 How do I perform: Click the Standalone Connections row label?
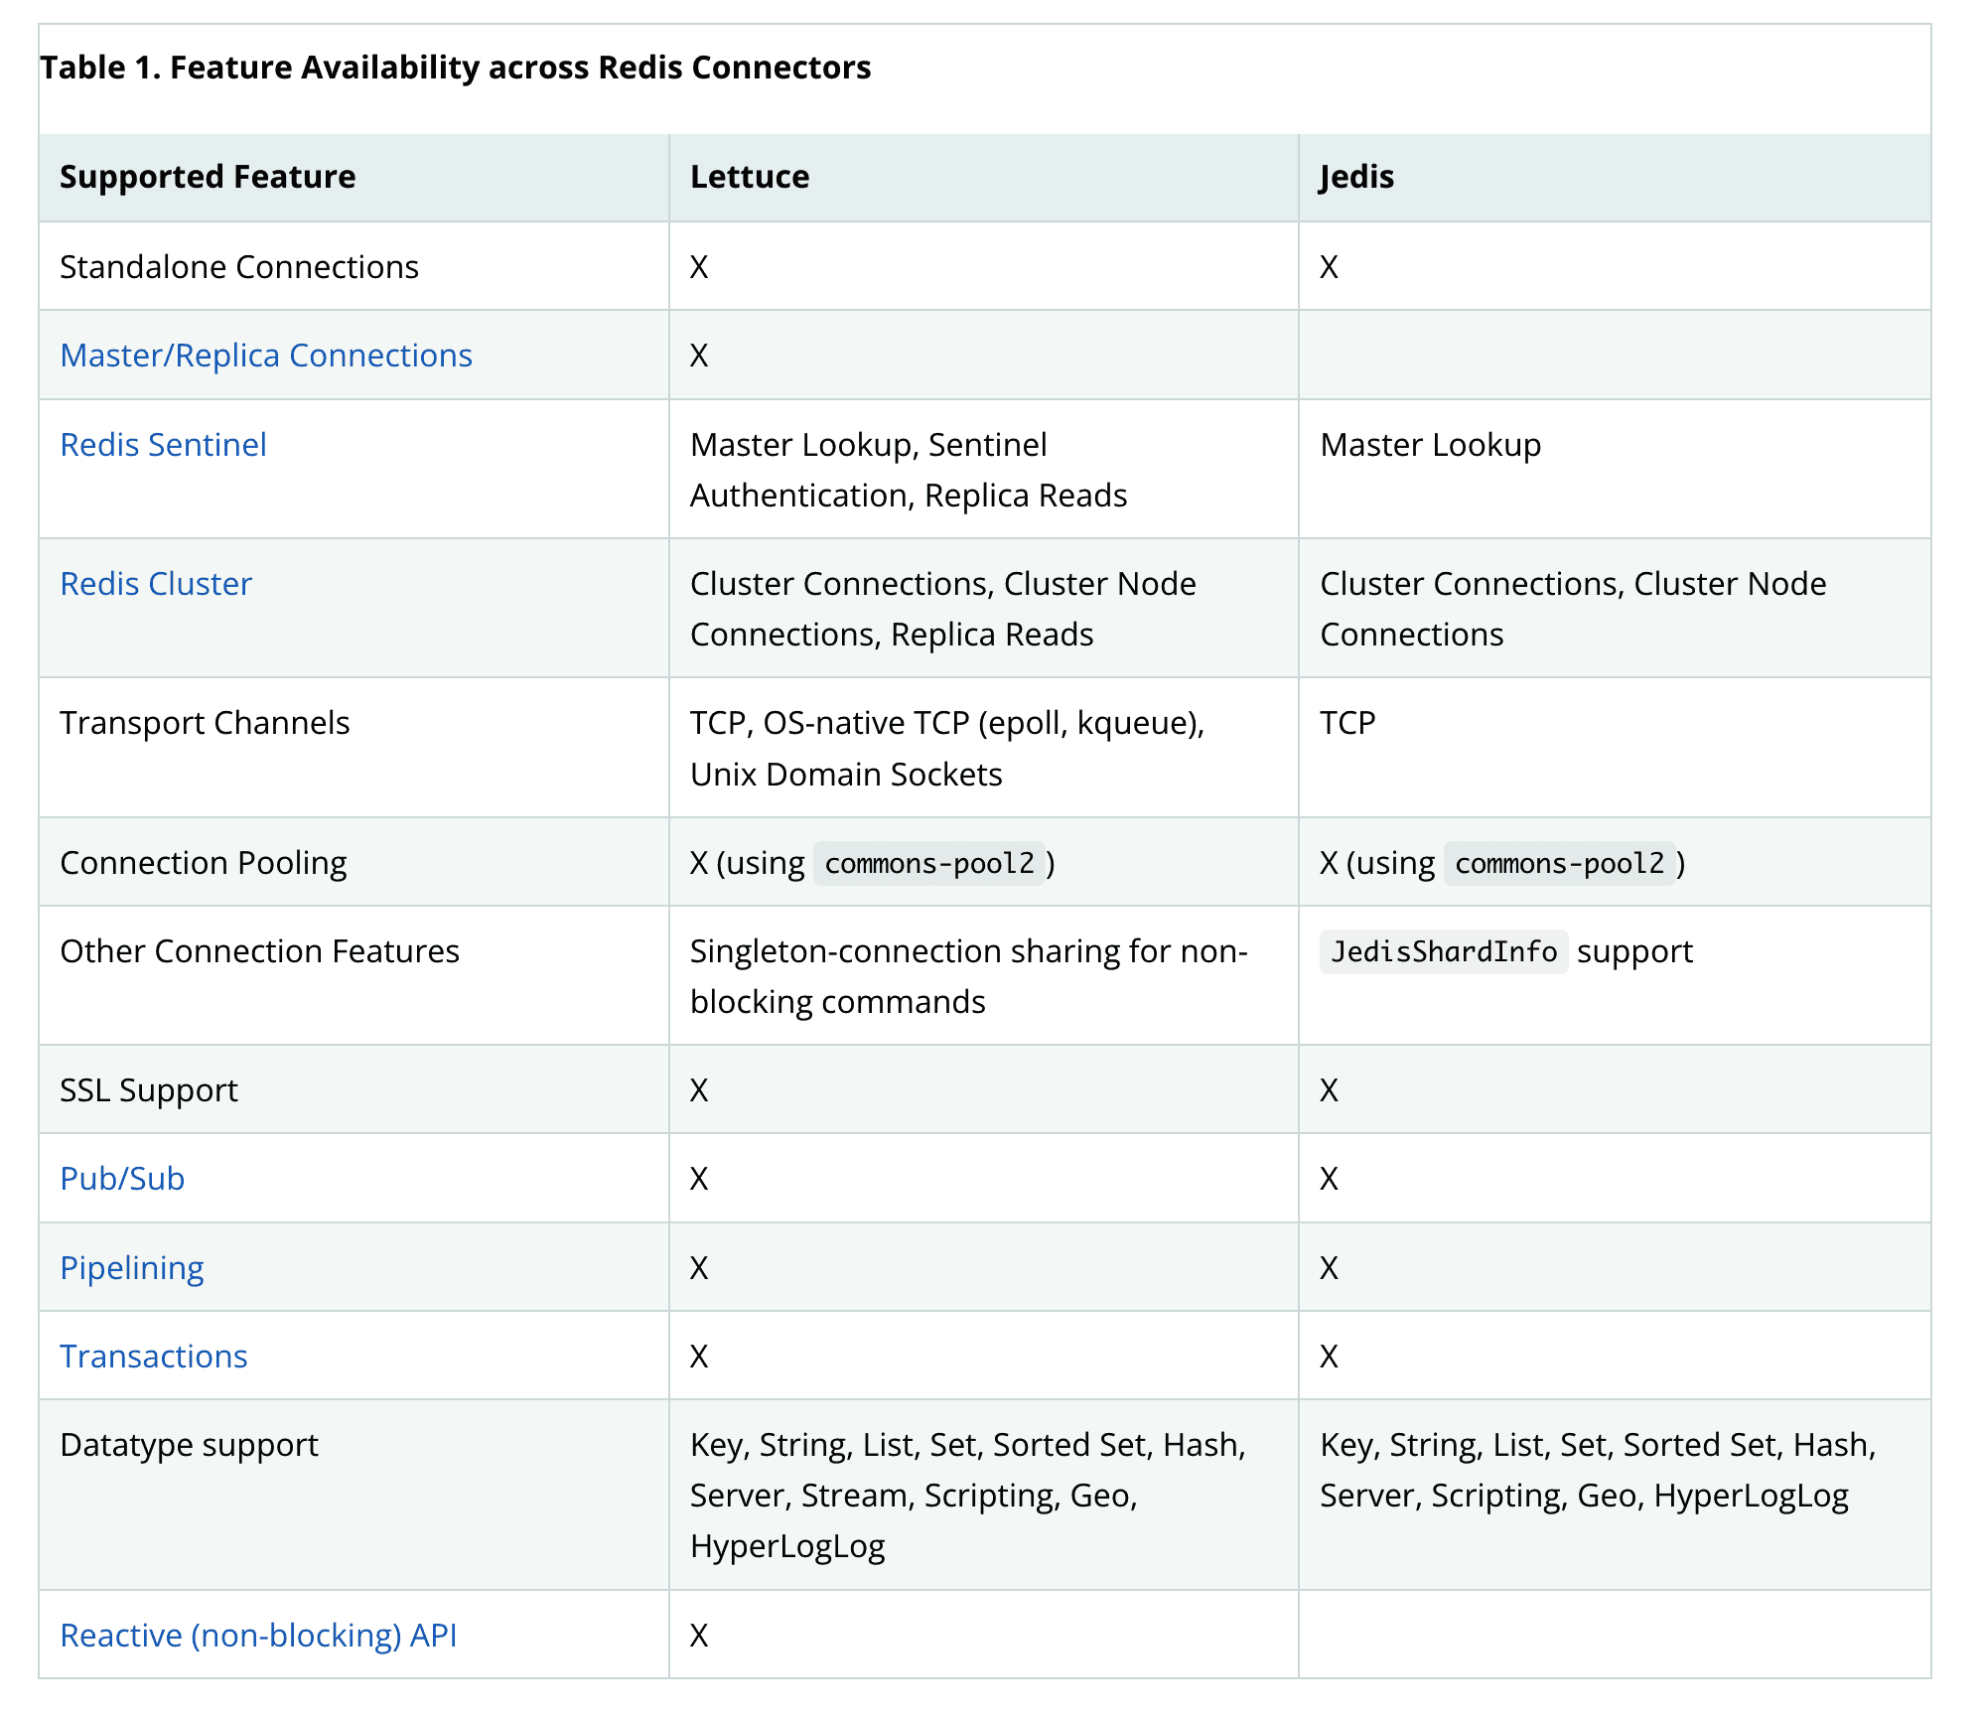(239, 267)
